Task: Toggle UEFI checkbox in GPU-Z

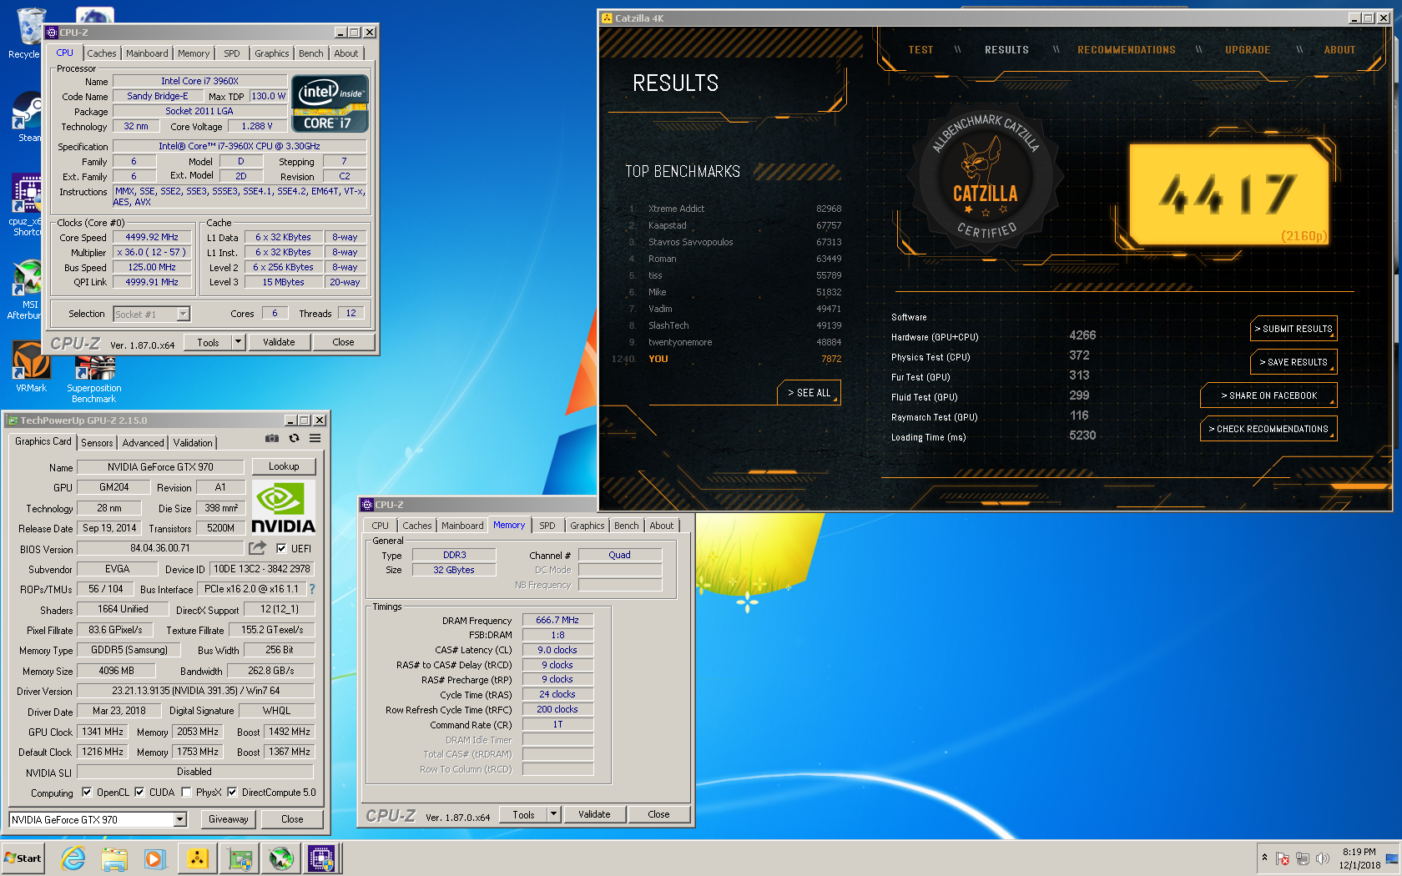Action: point(281,548)
